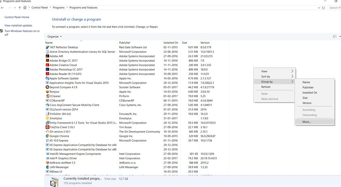Expand the address bar history dropdown
The height and width of the screenshot is (187, 341).
pos(319,8)
